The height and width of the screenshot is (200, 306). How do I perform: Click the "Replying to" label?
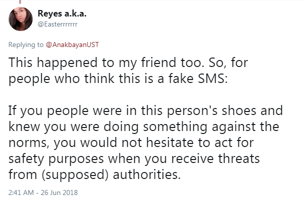tap(26, 44)
